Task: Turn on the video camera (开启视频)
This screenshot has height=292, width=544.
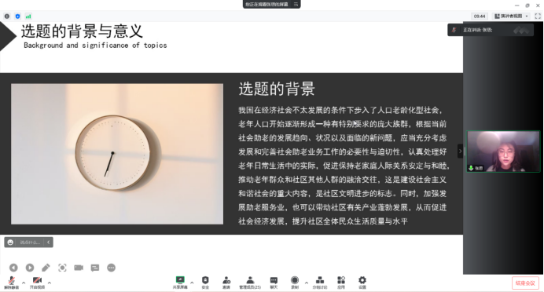Action: (37, 283)
